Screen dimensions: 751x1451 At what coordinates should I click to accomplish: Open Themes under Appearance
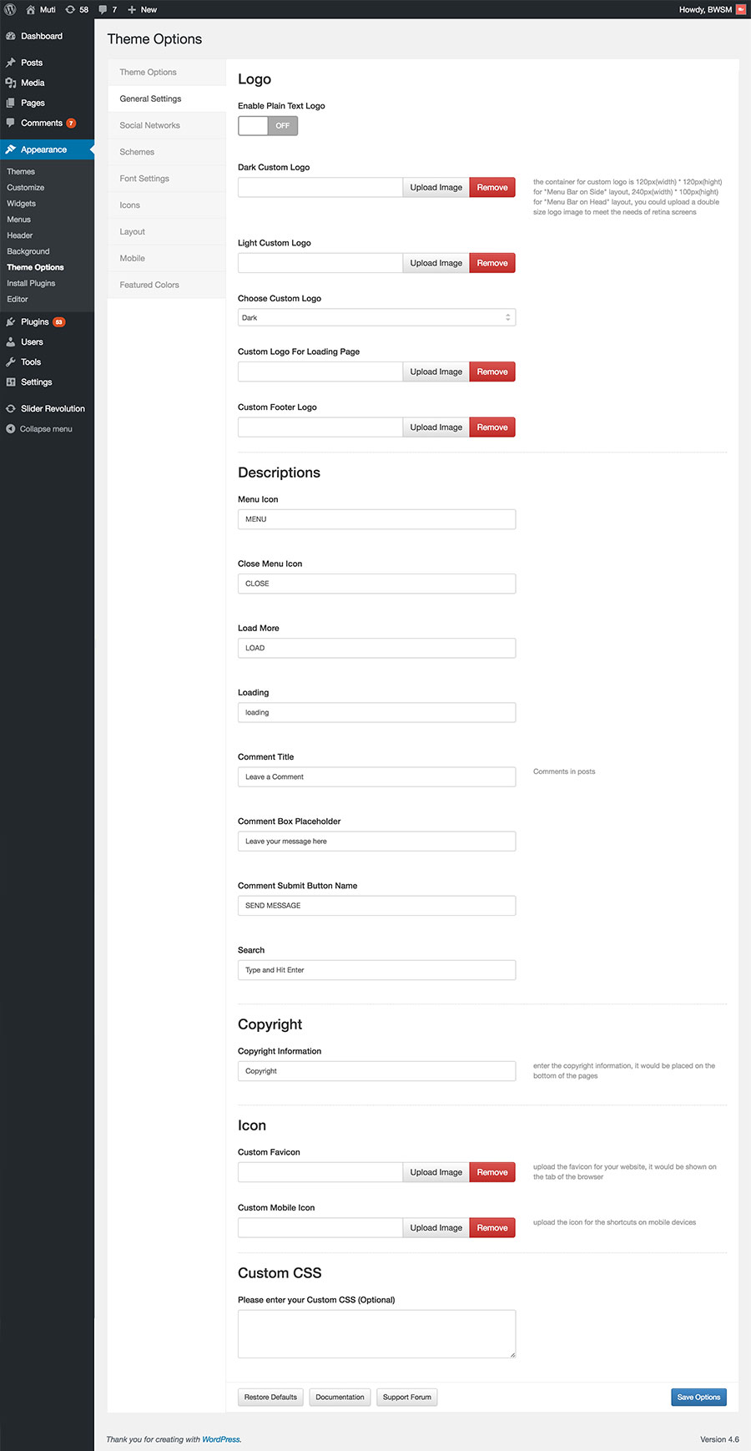point(21,171)
